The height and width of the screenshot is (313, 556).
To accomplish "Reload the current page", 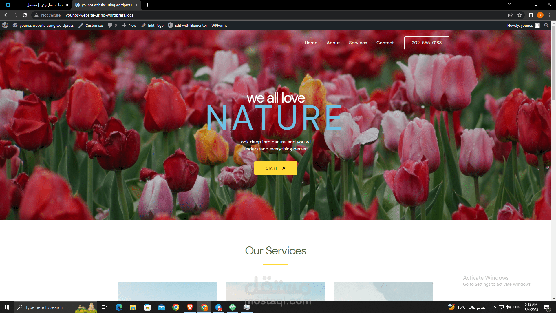I will pos(25,15).
